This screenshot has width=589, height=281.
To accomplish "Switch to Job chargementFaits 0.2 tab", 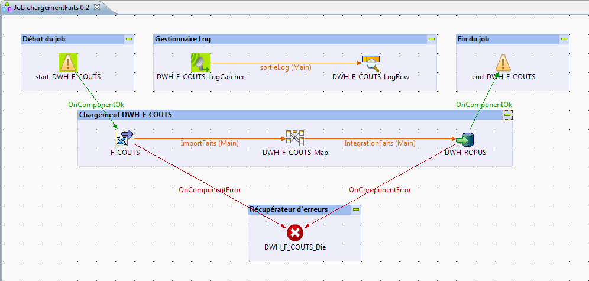I will (51, 7).
